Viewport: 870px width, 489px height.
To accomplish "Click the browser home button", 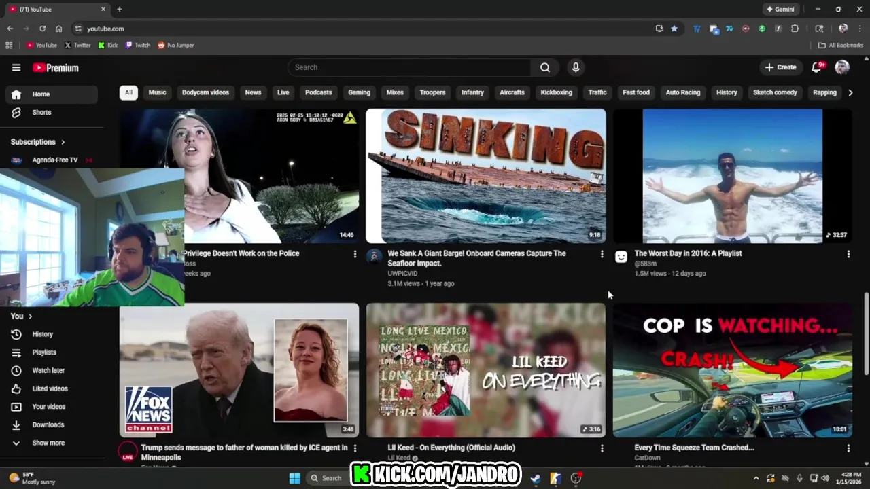I will point(58,29).
